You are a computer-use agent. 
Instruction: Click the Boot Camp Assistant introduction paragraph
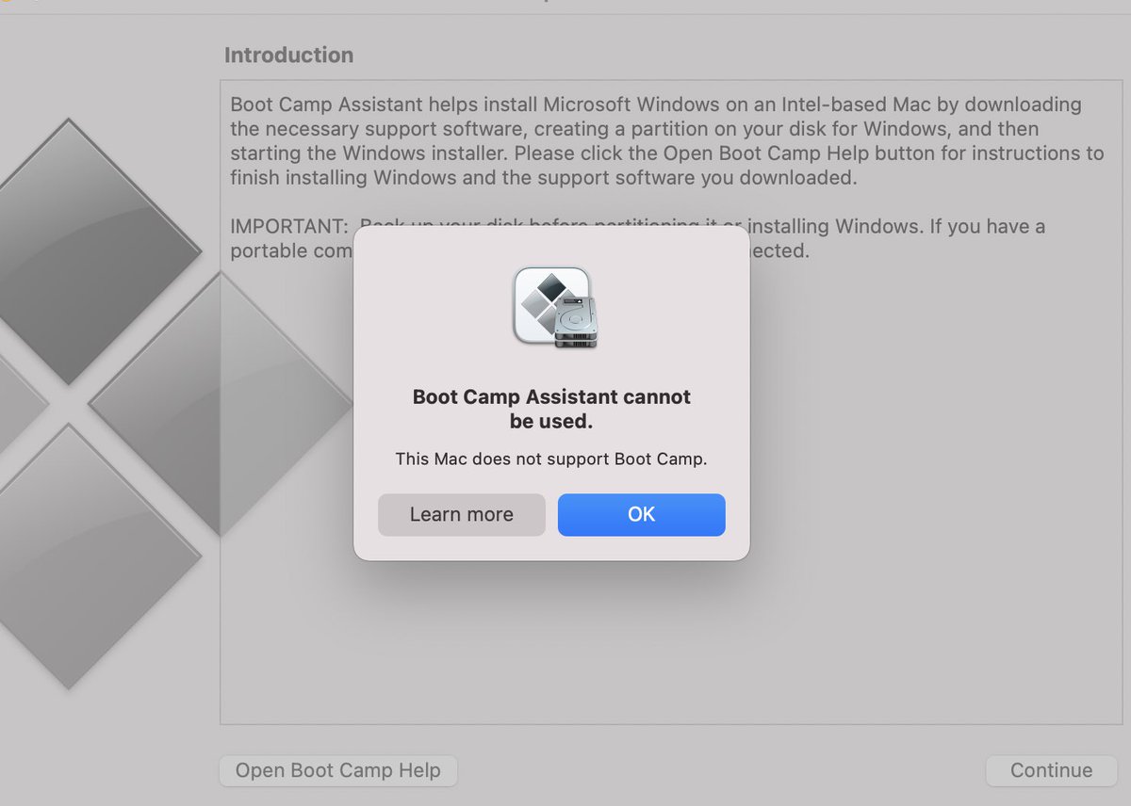click(667, 140)
